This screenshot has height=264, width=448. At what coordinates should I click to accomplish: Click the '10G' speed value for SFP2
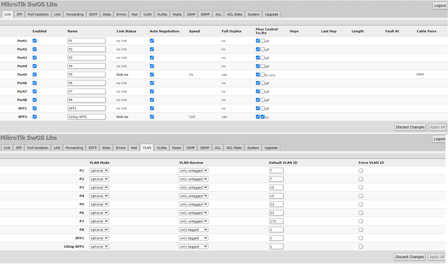(x=192, y=117)
